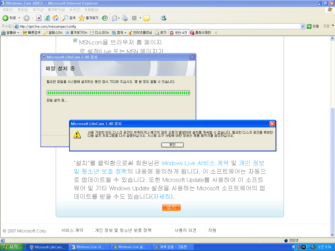Switch to 제목 없음 - 그림판 taskbar item
The image size is (335, 251).
pos(173,247)
